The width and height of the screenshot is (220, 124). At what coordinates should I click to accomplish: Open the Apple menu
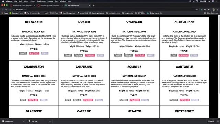[x=3, y=1]
